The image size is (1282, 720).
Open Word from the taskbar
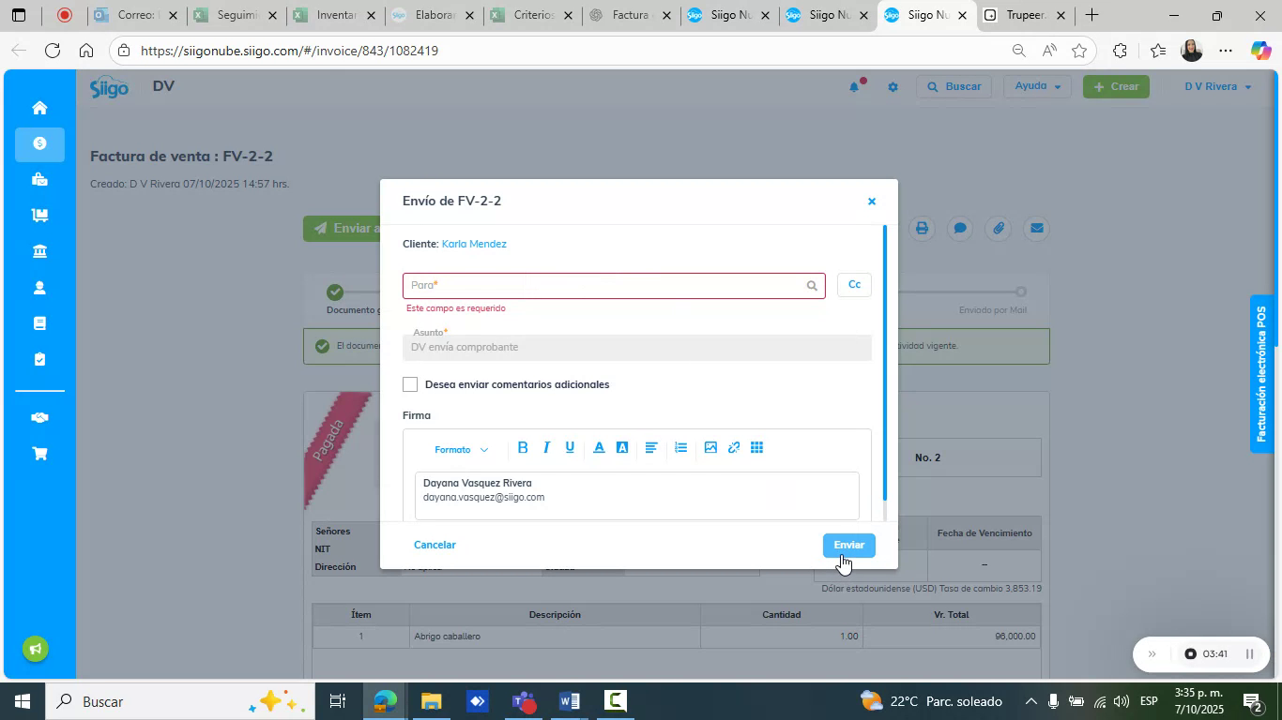(x=569, y=701)
